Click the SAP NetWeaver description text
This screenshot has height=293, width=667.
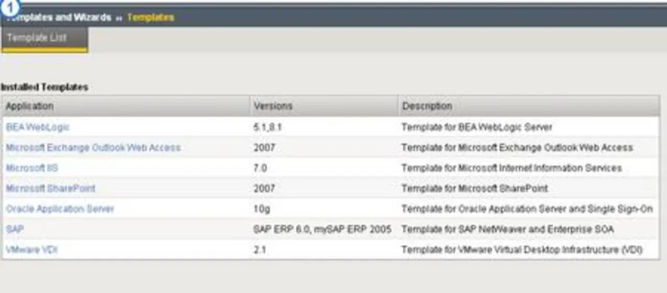tap(507, 230)
